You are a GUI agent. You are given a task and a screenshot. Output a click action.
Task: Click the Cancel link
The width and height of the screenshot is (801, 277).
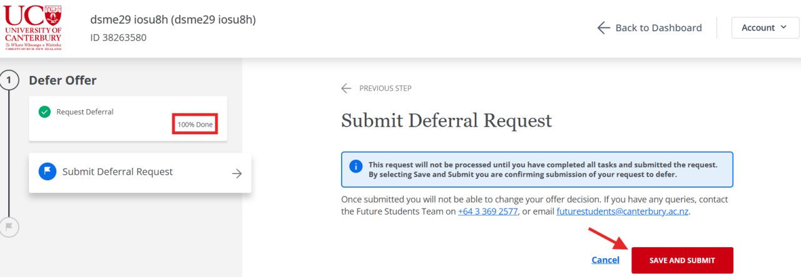click(605, 260)
